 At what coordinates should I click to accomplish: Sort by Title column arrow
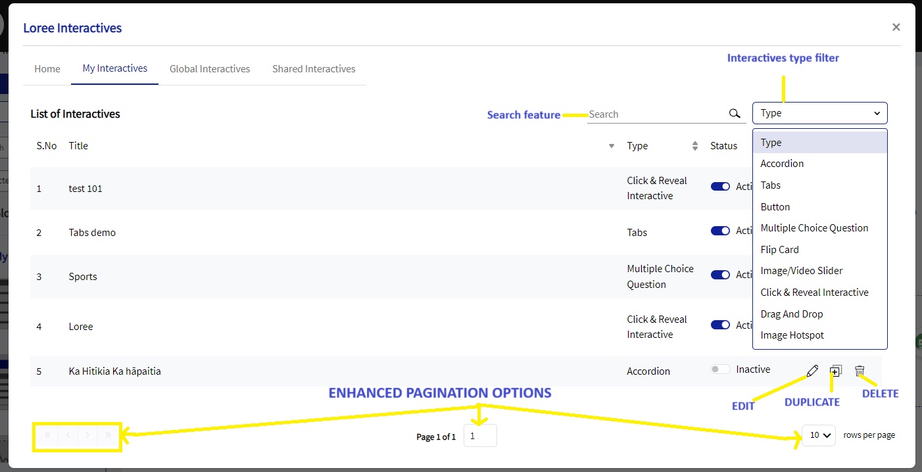[x=612, y=146]
